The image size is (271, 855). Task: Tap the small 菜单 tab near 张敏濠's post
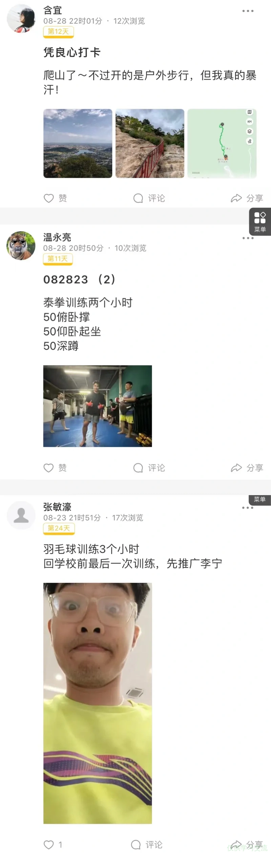[x=260, y=499]
